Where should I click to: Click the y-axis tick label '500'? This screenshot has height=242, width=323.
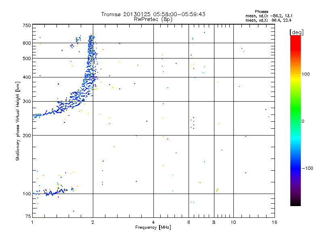[27, 58]
